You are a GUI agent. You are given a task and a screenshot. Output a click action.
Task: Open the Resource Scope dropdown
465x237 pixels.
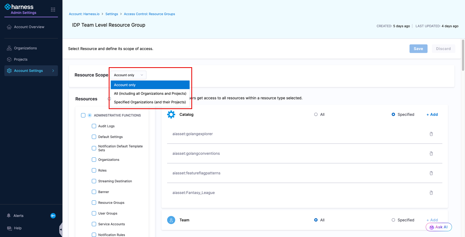pyautogui.click(x=128, y=75)
